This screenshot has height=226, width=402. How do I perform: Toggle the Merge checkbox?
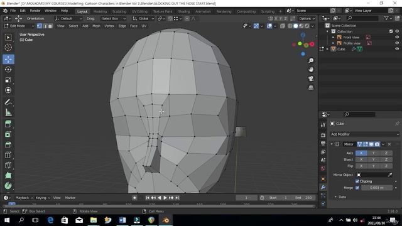357,188
